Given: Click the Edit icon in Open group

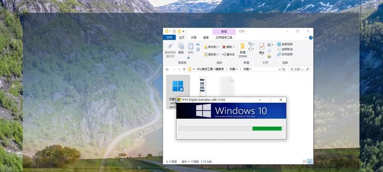Looking at the screenshot, I should tap(269, 51).
